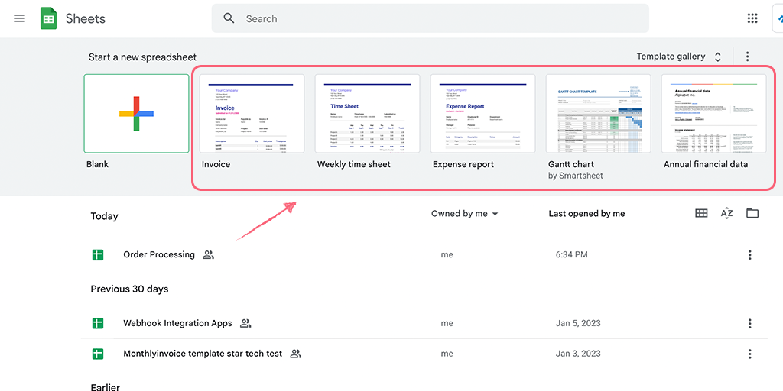Expand the Template gallery

click(679, 57)
